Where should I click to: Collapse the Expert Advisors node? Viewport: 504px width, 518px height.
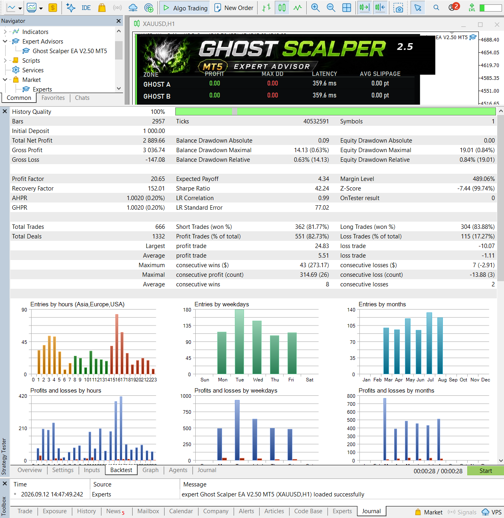(5, 41)
